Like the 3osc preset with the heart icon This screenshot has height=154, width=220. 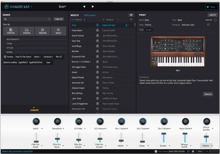pos(208,25)
